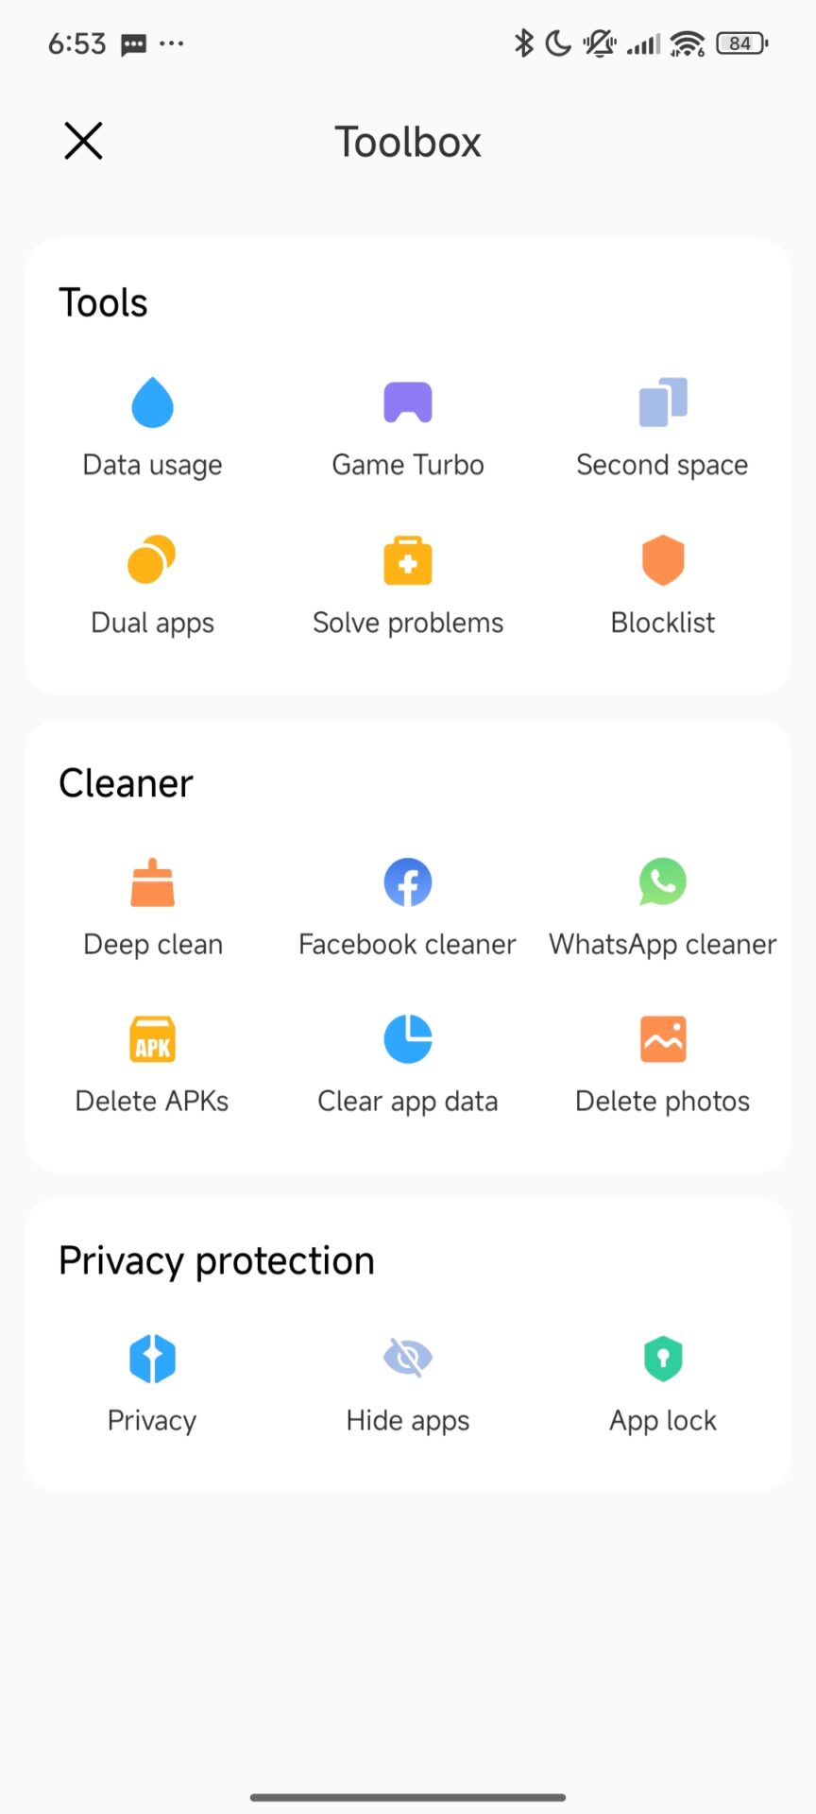816x1814 pixels.
Task: Start Deep clean
Action: point(152,883)
